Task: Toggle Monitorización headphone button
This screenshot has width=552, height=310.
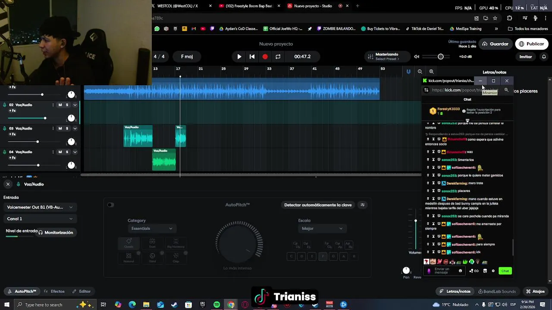Action: pyautogui.click(x=55, y=232)
